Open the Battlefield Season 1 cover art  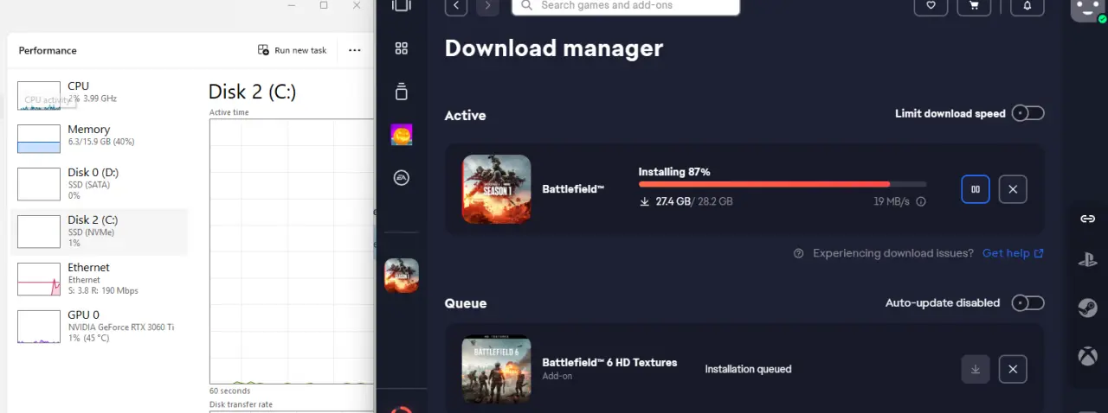tap(497, 189)
